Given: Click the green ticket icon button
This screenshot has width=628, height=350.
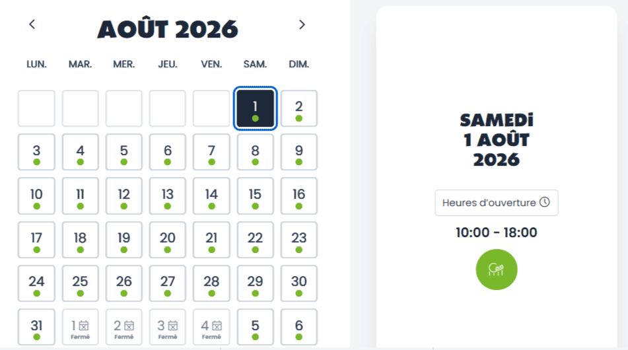Looking at the screenshot, I should (497, 269).
